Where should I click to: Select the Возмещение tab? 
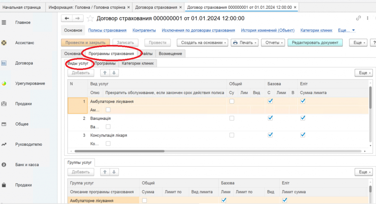pos(170,54)
